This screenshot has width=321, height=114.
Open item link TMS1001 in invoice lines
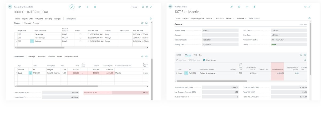tap(192, 73)
